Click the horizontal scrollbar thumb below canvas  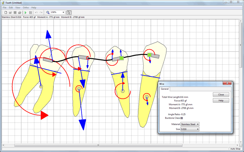click(98, 145)
